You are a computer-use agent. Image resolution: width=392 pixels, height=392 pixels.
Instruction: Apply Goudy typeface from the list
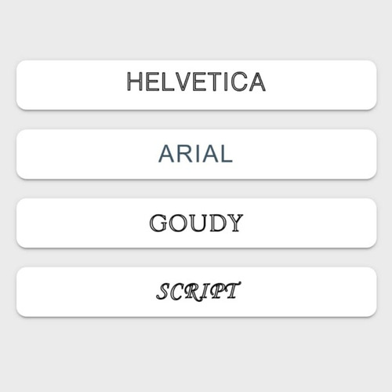tap(196, 223)
